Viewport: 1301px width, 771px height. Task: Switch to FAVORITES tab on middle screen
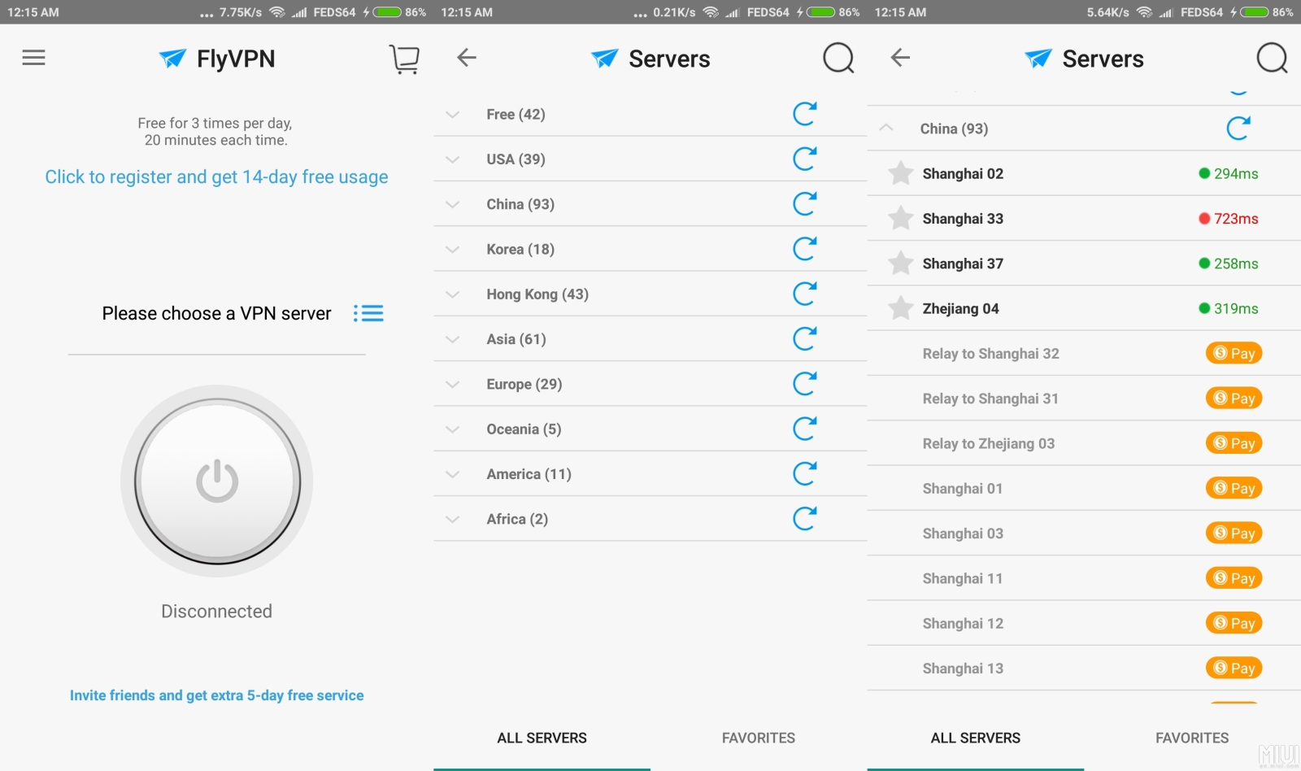click(759, 738)
